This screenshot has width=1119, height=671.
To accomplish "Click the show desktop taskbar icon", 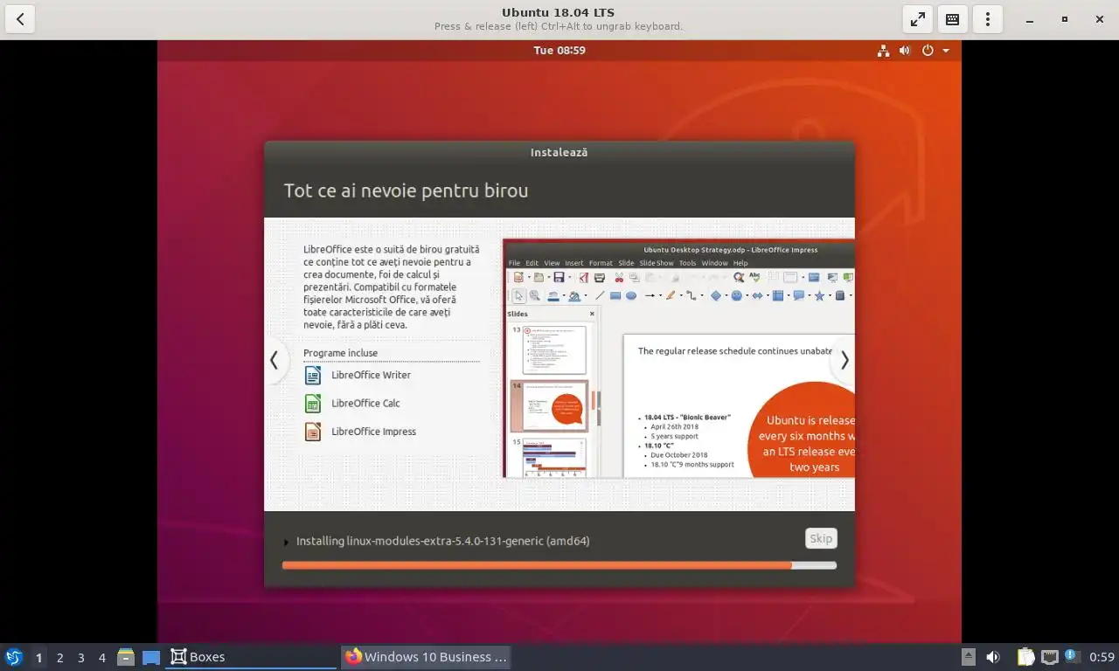I will point(151,657).
